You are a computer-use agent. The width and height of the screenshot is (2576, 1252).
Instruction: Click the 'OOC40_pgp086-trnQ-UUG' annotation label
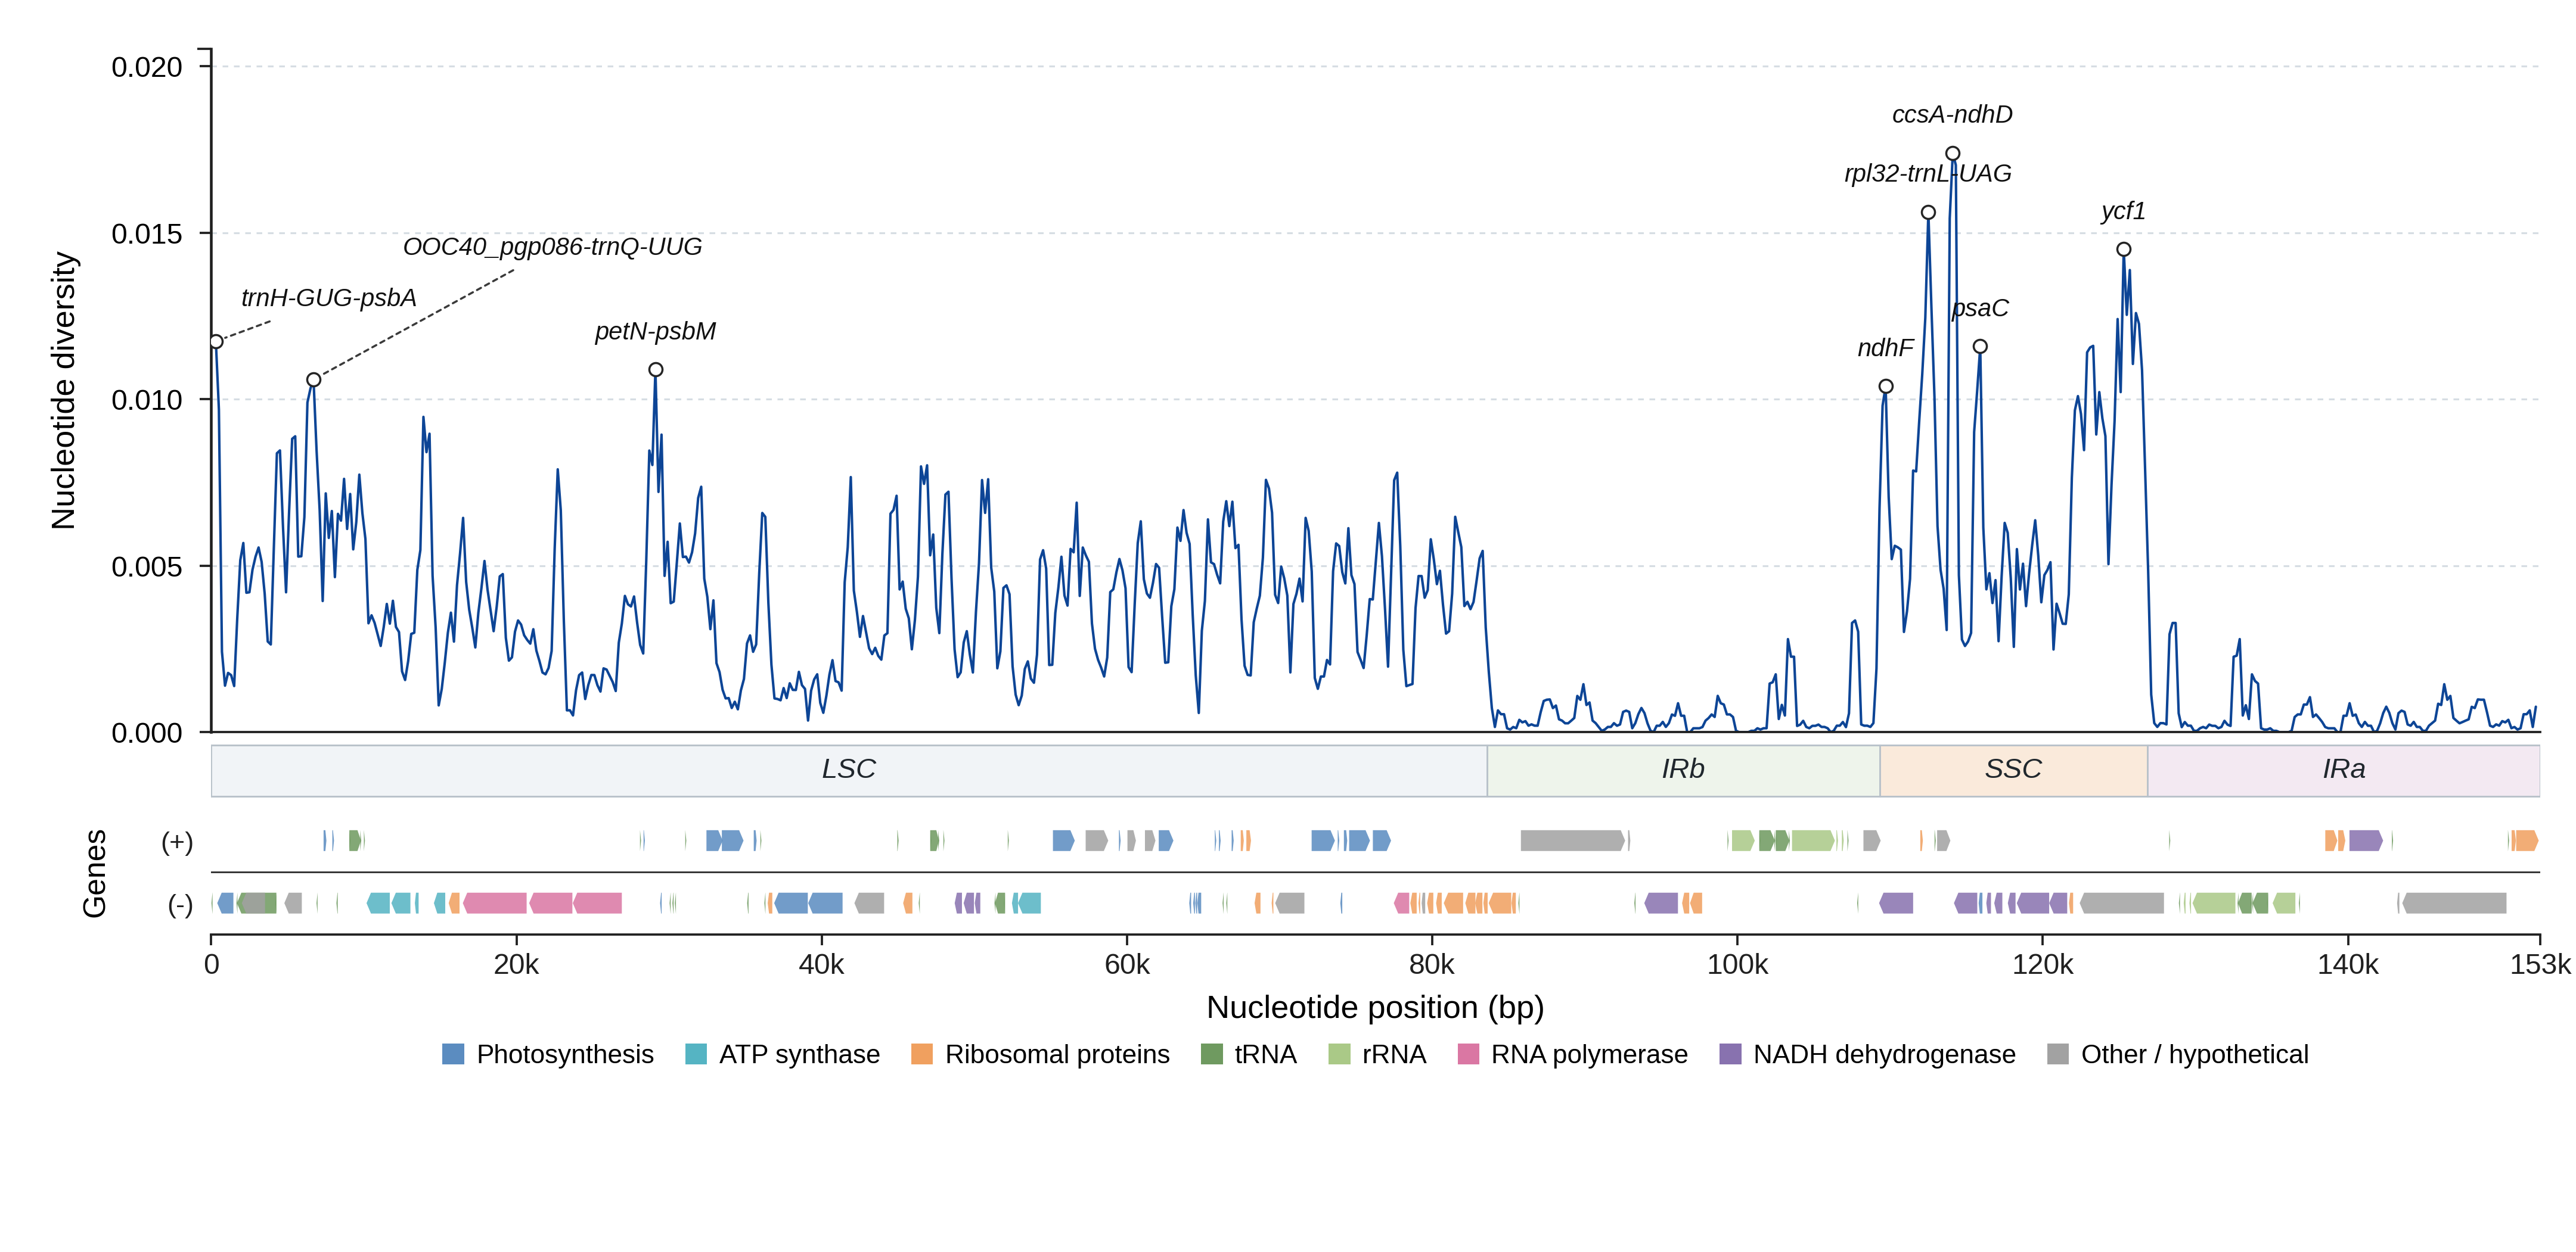pos(552,247)
